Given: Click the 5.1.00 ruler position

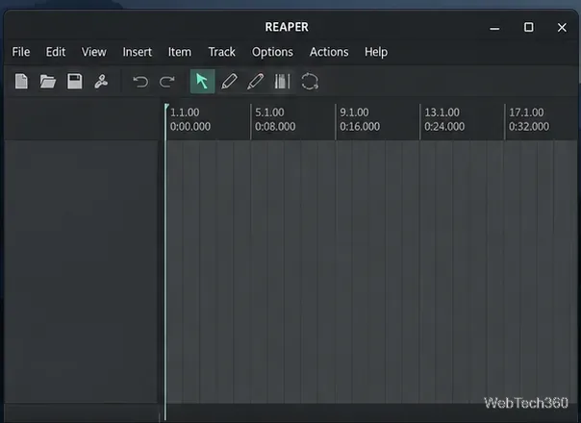Looking at the screenshot, I should [269, 112].
